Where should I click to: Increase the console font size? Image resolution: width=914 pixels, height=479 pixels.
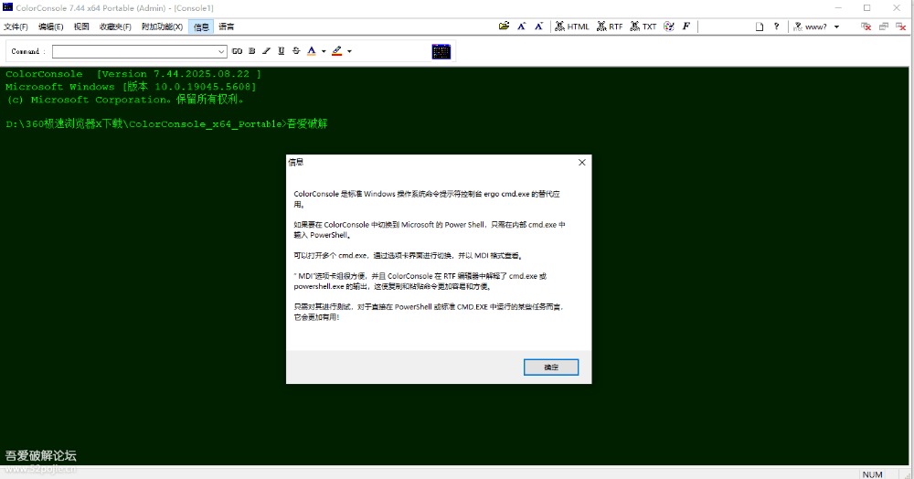tap(522, 27)
